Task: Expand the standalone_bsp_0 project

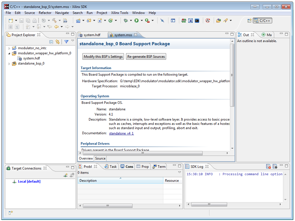Action: tap(9, 64)
